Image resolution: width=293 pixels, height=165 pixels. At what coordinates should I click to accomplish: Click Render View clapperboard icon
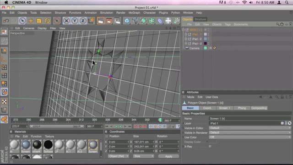click(101, 21)
